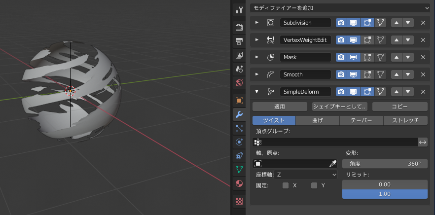Move the SimpleDeform modifier up
435x215 pixels.
point(397,92)
